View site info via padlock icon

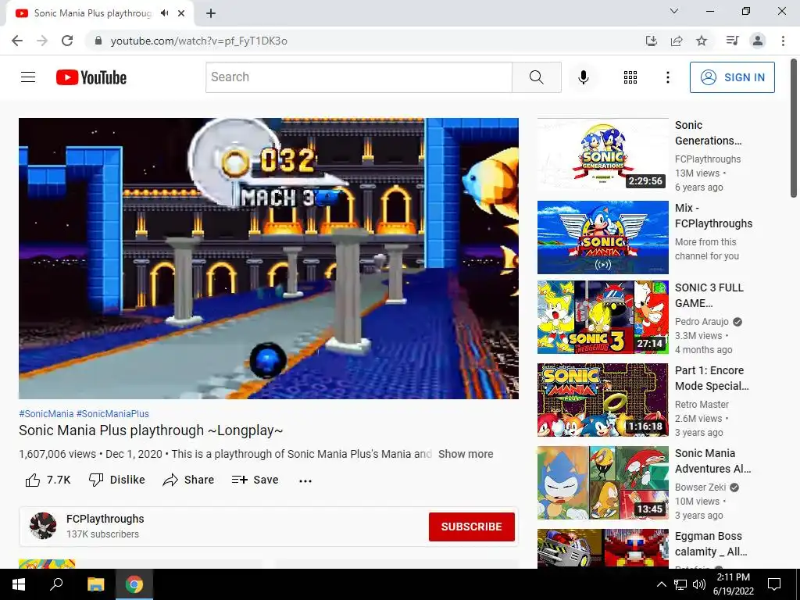click(98, 41)
